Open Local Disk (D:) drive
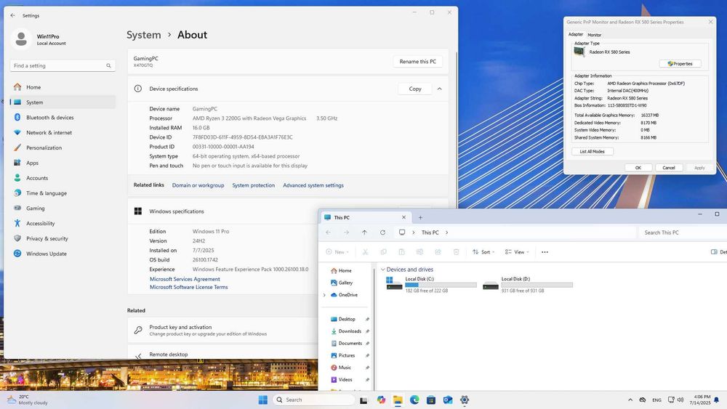727x409 pixels. click(528, 284)
